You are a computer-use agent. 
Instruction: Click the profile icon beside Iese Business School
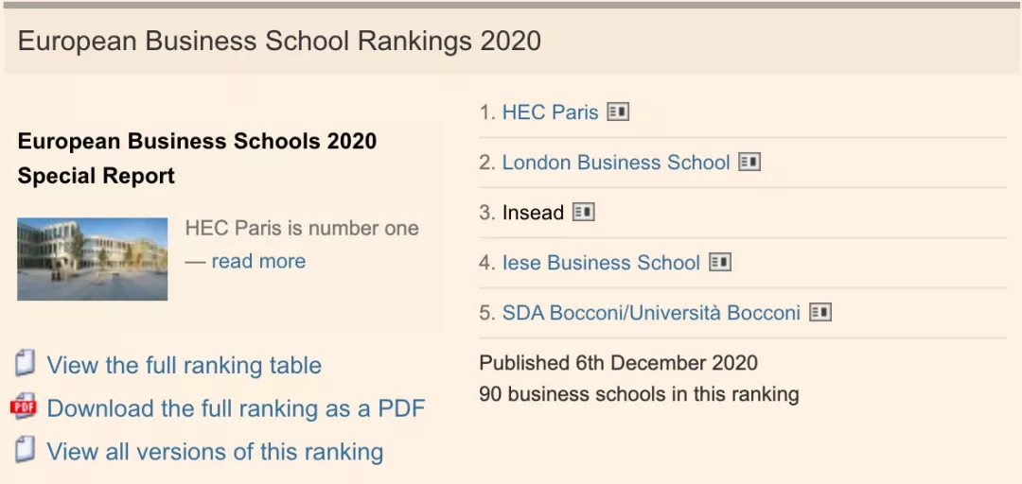tap(720, 263)
